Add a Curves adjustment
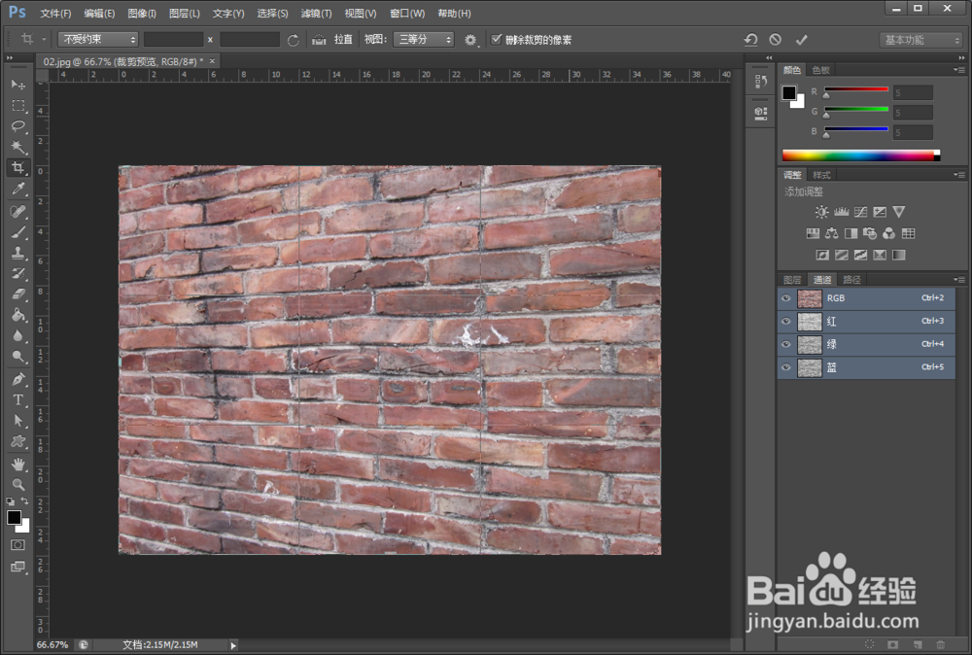This screenshot has width=972, height=655. click(x=860, y=212)
